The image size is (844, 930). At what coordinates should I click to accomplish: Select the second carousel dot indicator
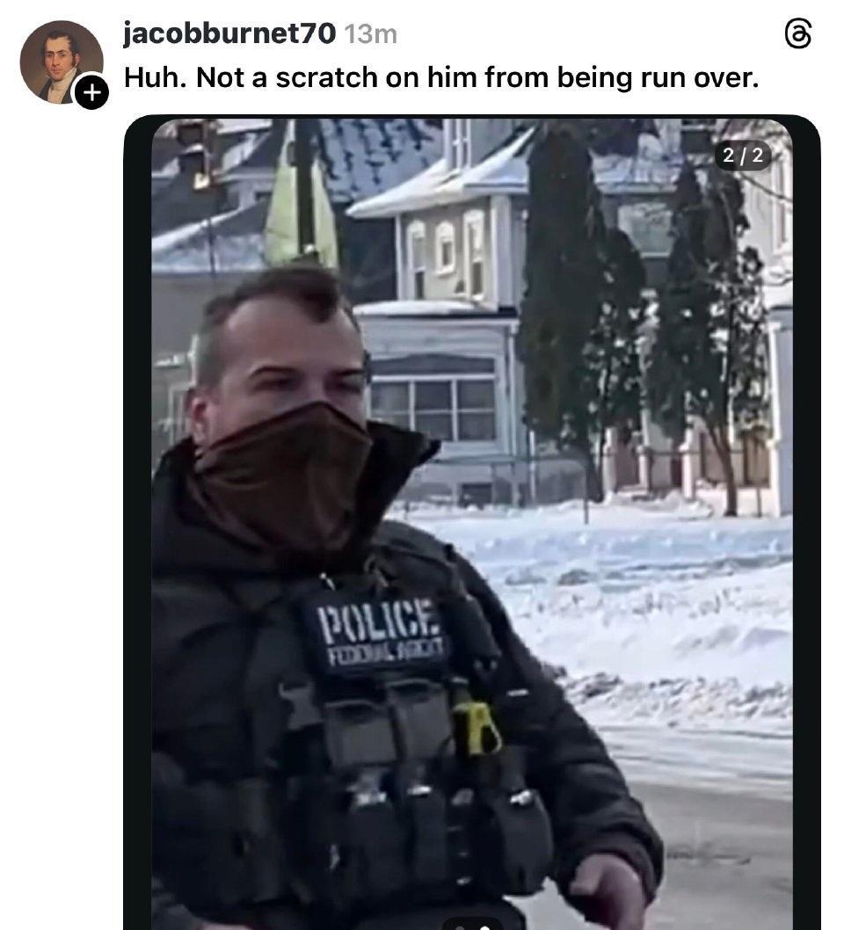(484, 926)
